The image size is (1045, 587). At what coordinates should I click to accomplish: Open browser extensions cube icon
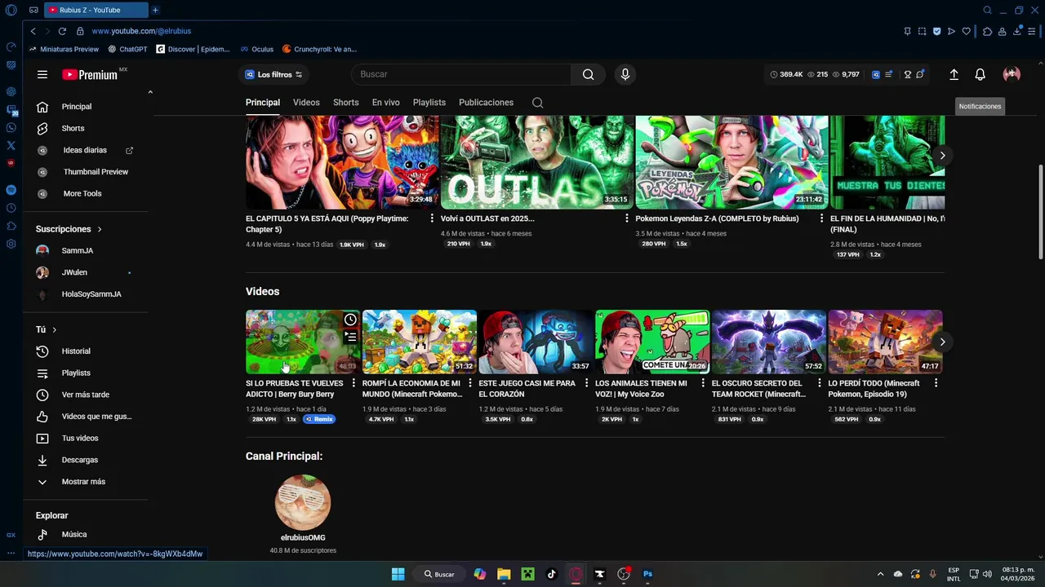[x=987, y=31]
